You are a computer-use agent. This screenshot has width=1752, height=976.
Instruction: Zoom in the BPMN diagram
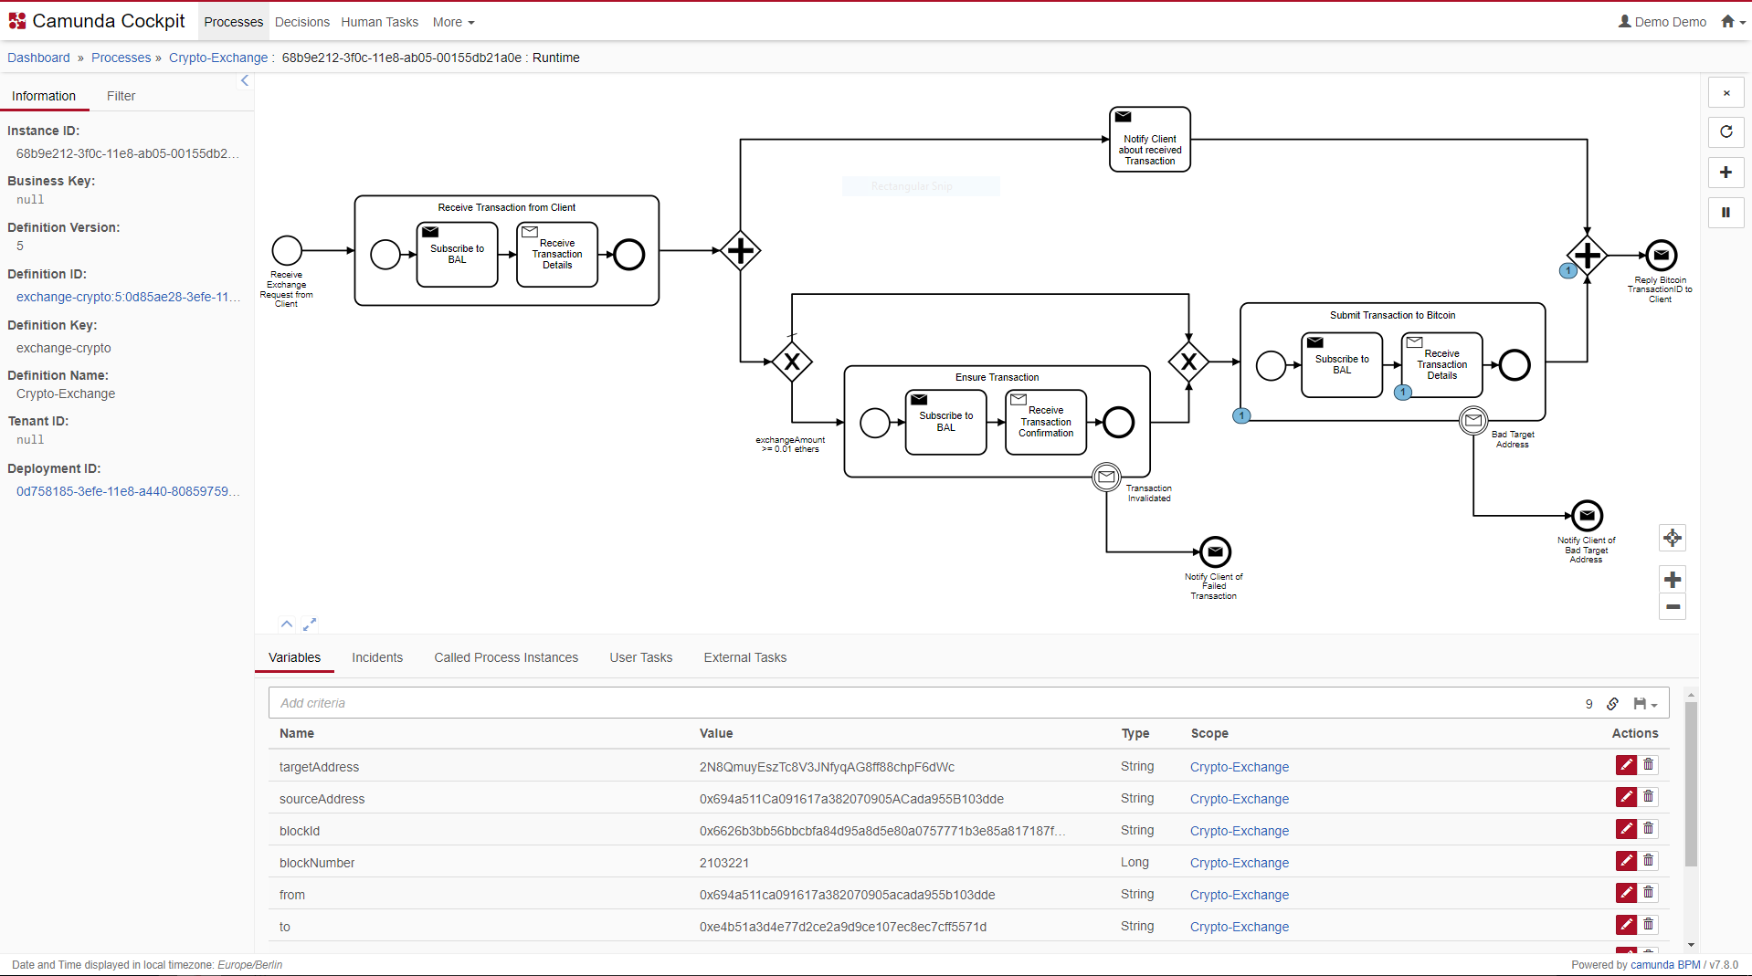pos(1673,579)
